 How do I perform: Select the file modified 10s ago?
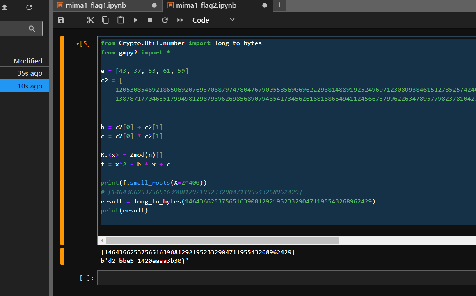[24, 86]
